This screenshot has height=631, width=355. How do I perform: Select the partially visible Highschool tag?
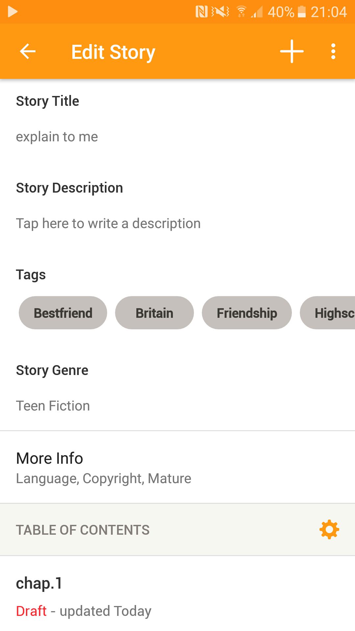[328, 313]
